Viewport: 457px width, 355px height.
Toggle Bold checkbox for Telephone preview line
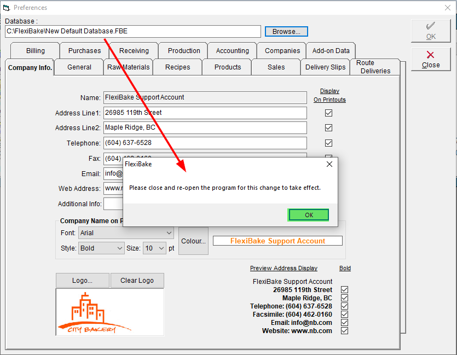click(344, 306)
